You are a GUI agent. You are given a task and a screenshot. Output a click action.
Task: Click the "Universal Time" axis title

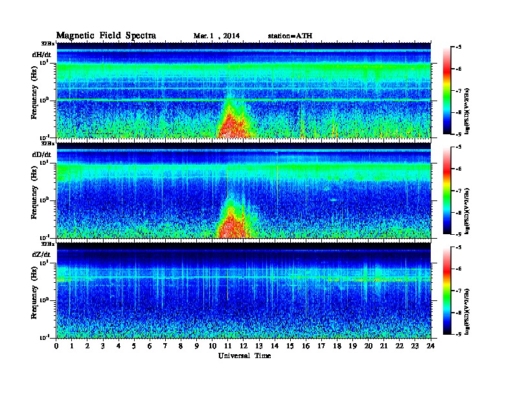[x=244, y=355]
